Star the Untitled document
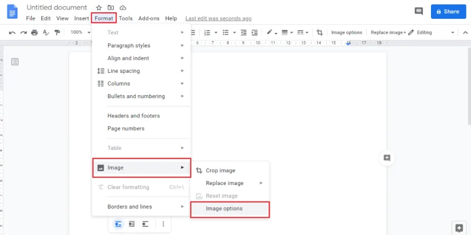The height and width of the screenshot is (235, 471). coord(99,8)
